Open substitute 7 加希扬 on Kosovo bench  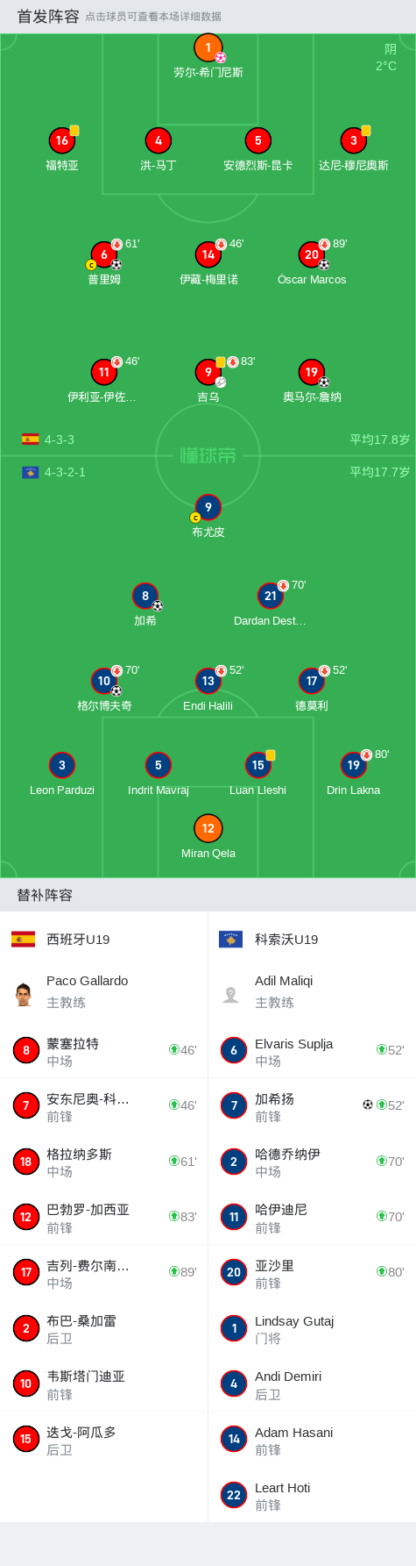click(x=312, y=1105)
